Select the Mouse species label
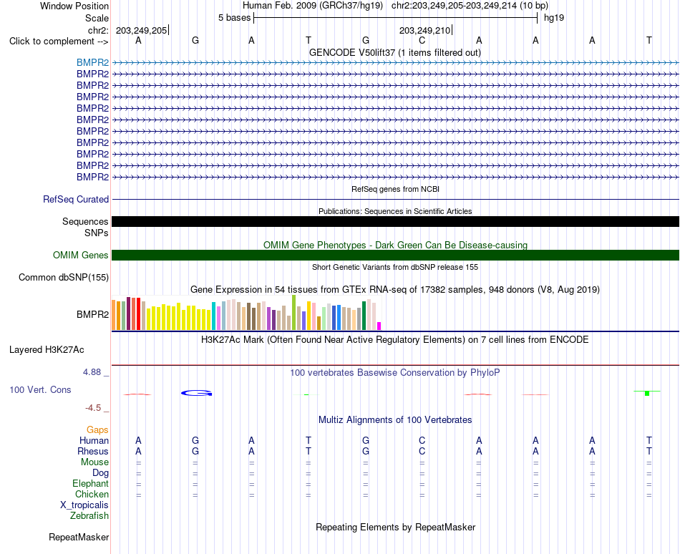Image resolution: width=680 pixels, height=554 pixels. pyautogui.click(x=94, y=462)
